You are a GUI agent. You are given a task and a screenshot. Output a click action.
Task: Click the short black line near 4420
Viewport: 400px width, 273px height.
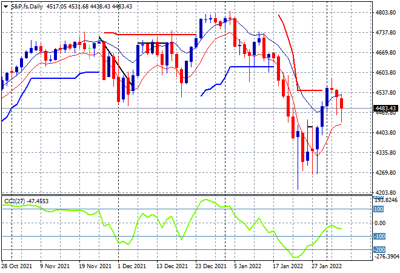click(x=310, y=127)
